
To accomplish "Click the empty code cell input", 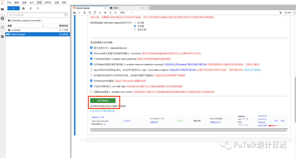I will [x=188, y=140].
